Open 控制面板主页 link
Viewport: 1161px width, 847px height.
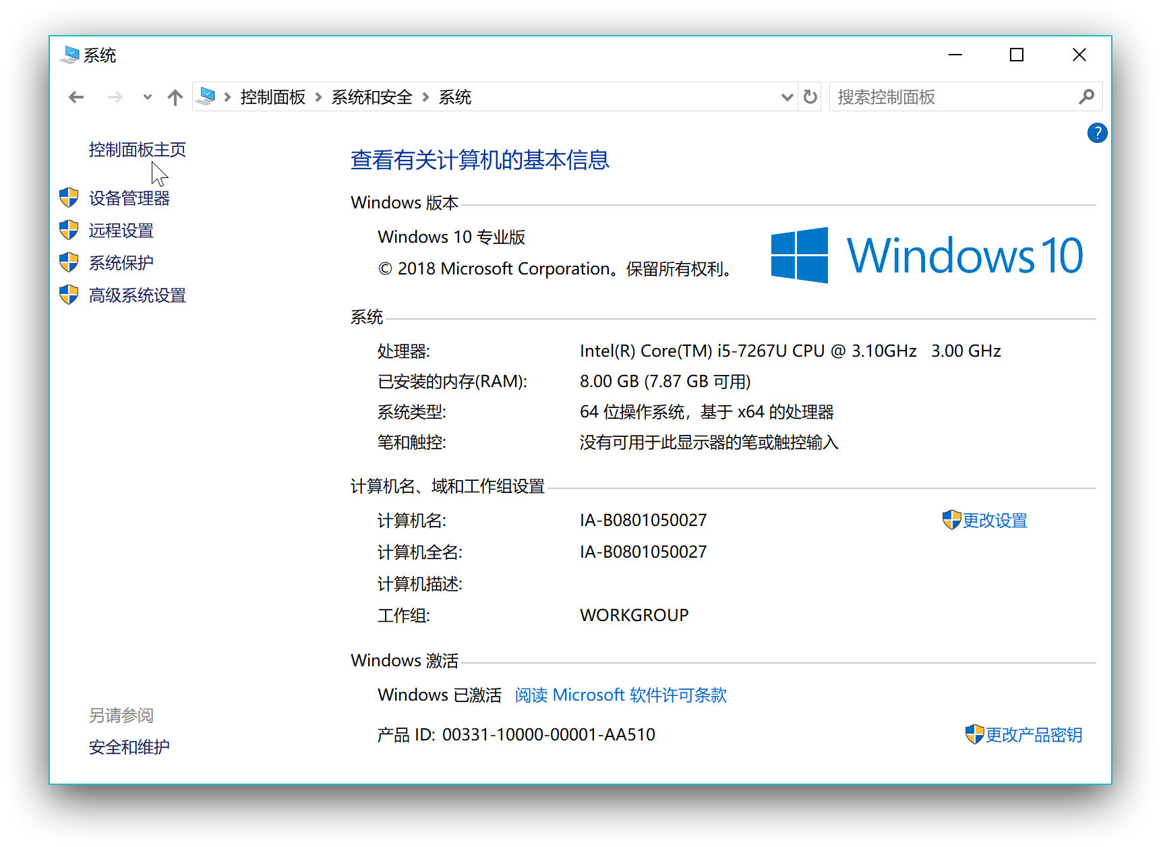[138, 150]
